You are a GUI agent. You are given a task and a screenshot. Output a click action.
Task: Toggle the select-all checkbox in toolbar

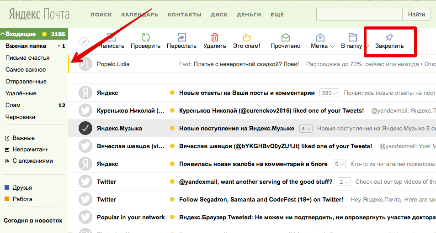(84, 41)
